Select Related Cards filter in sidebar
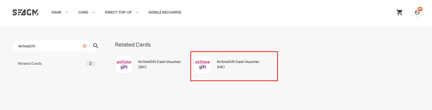The image size is (432, 110). point(30,64)
